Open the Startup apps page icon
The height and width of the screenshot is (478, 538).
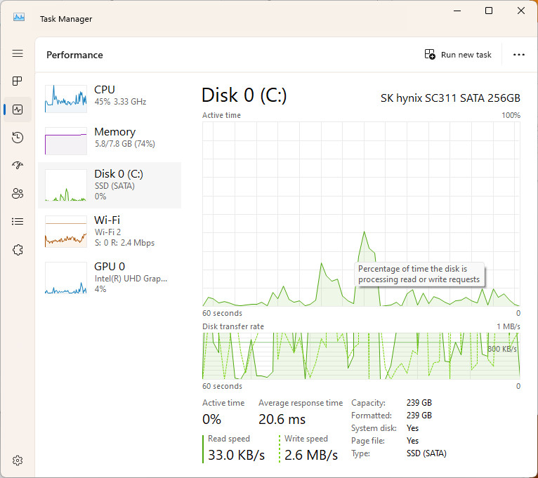[18, 165]
